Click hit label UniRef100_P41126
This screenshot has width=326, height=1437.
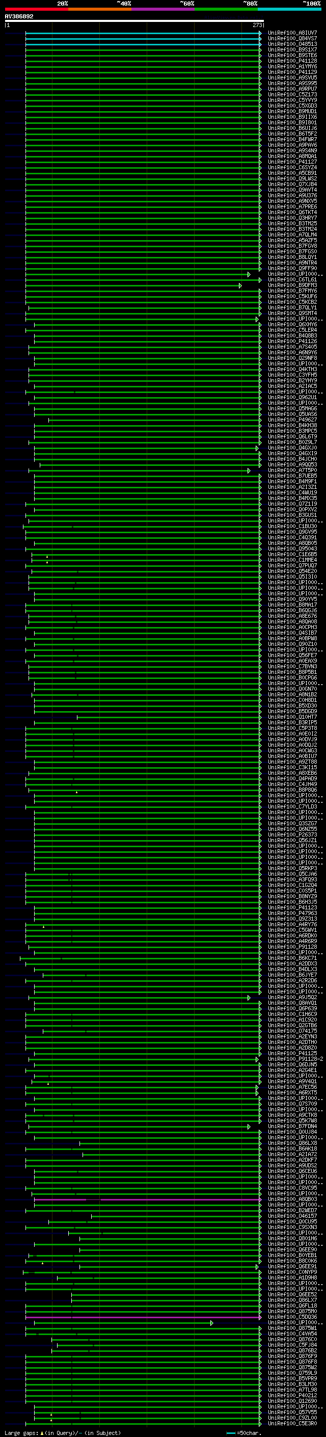tap(292, 342)
